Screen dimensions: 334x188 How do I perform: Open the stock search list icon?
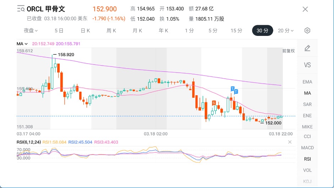21,9
